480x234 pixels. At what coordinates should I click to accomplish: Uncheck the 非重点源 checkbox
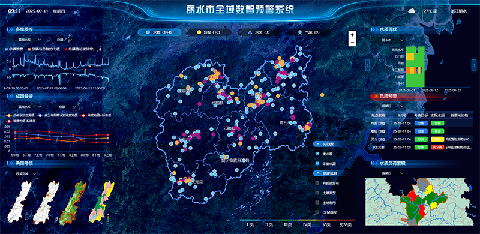tap(317, 164)
